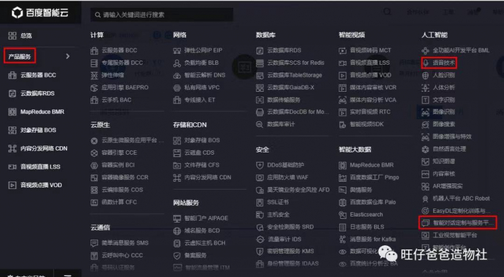
Task: Click the 域名服务 BCD globe icon
Action: 177,231
